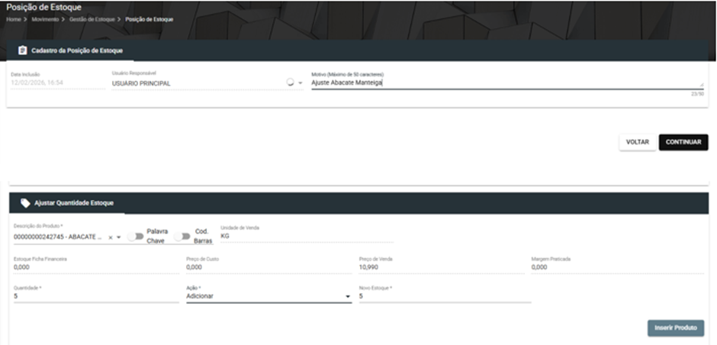
Task: Click the Descrição do Produto field
Action: click(x=59, y=237)
